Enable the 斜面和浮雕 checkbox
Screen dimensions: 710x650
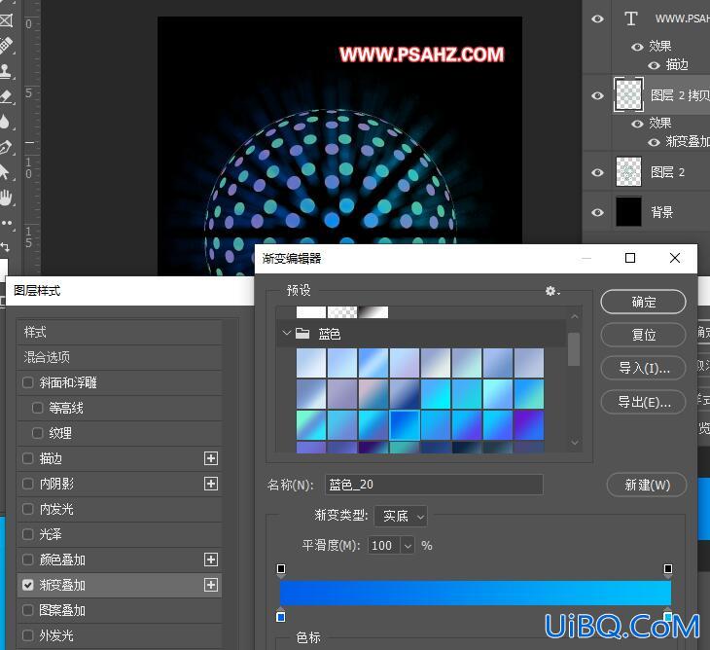tap(27, 382)
